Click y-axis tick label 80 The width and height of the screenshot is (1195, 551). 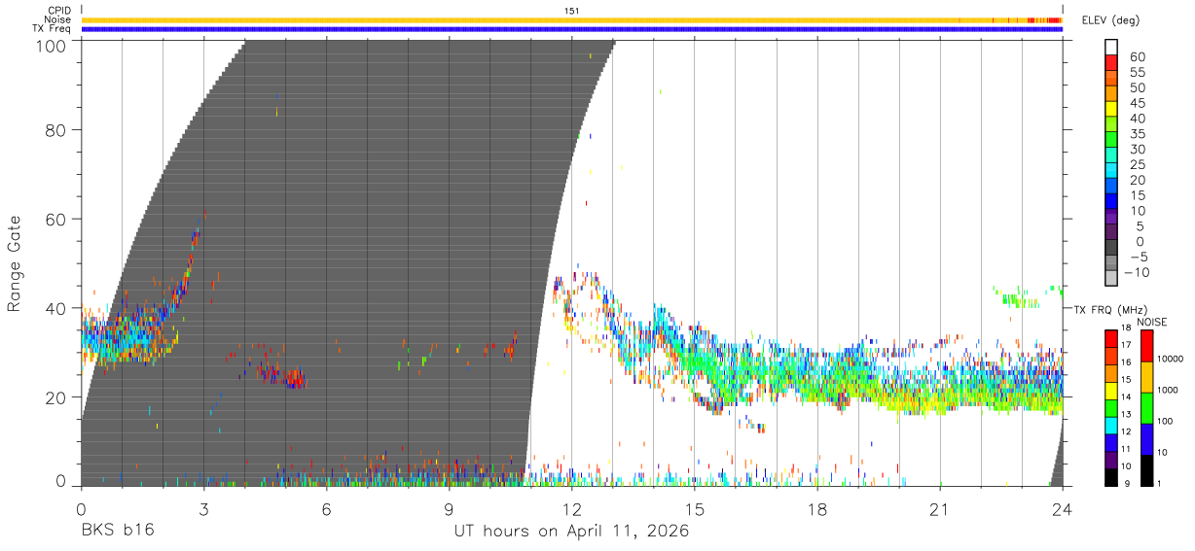(57, 130)
